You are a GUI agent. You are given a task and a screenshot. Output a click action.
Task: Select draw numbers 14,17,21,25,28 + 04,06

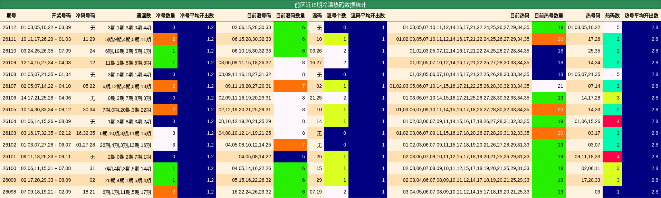click(x=46, y=98)
